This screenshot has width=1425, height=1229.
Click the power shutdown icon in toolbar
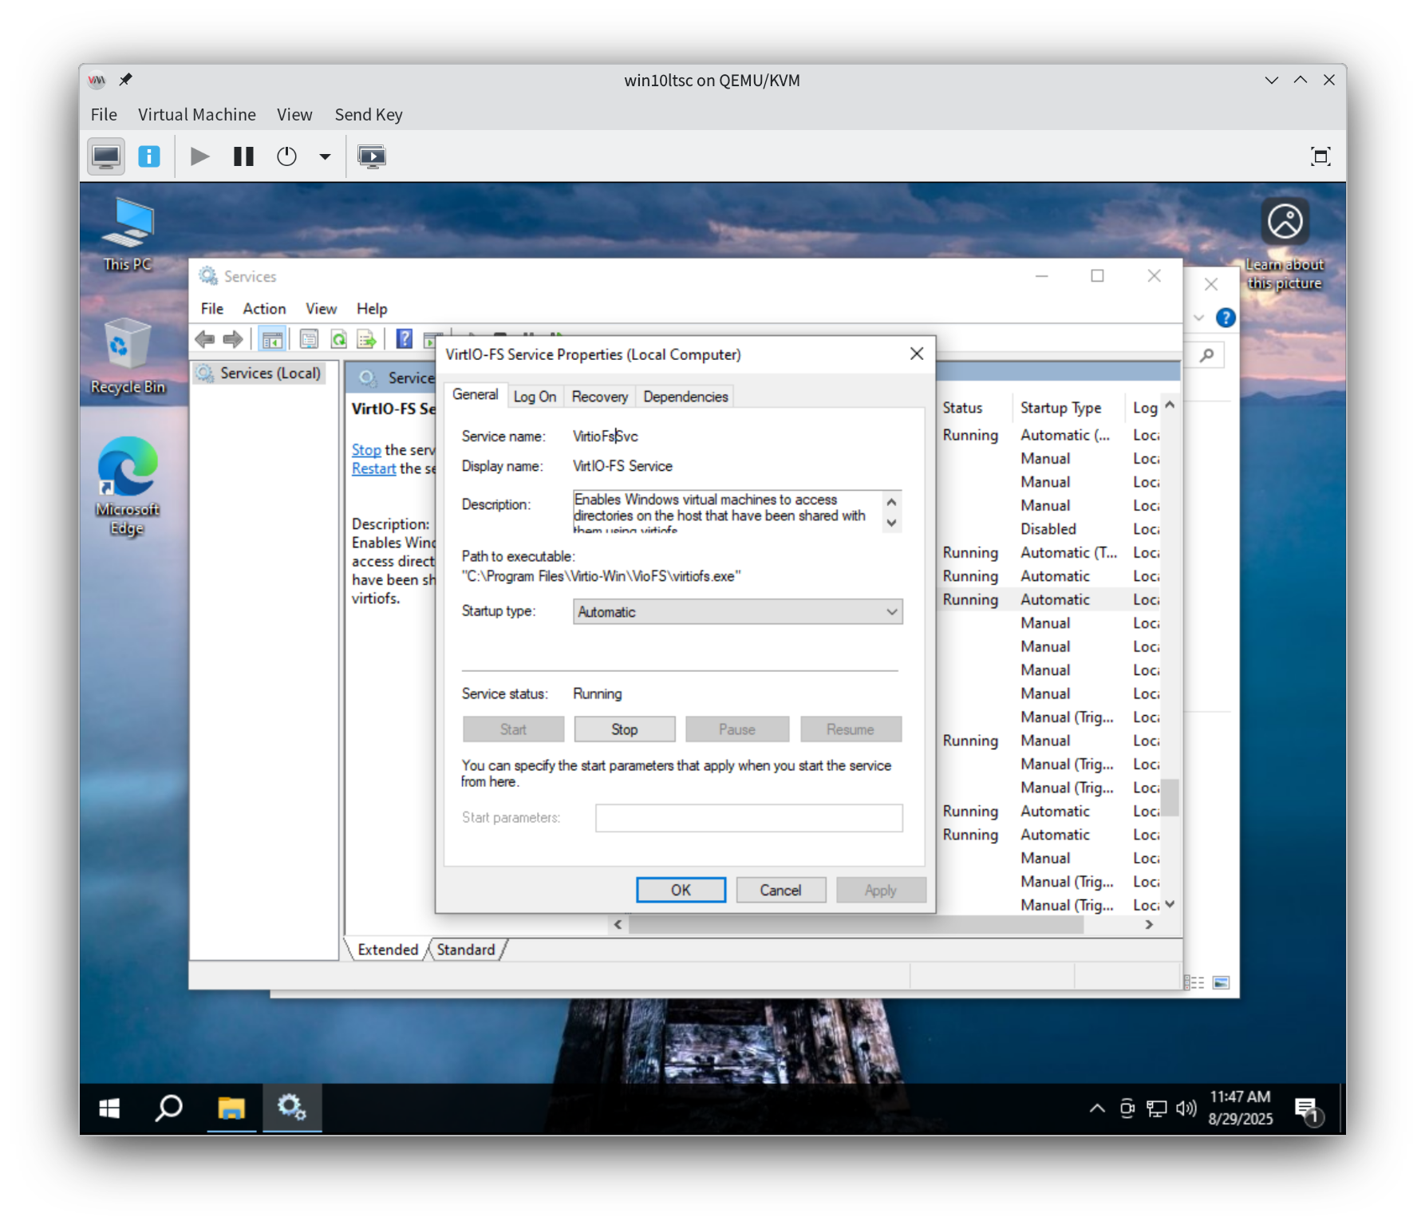tap(286, 156)
